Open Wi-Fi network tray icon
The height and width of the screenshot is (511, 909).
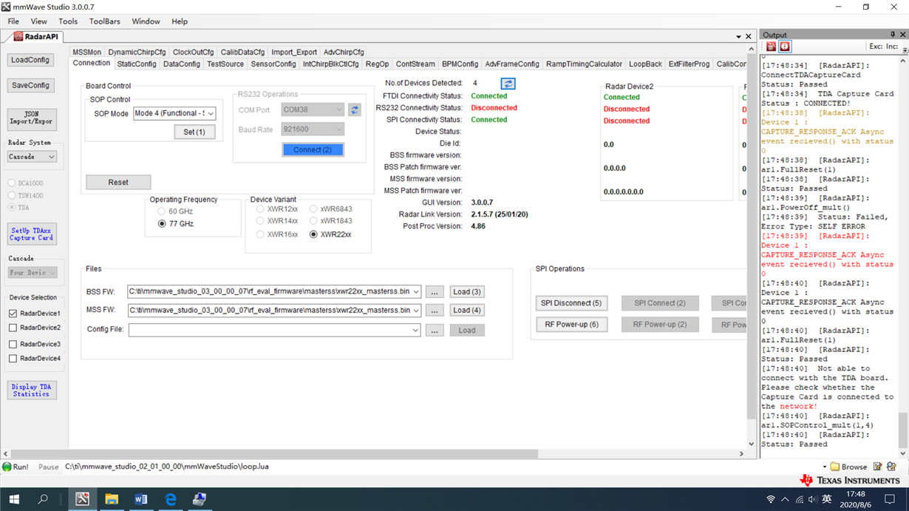coord(771,499)
